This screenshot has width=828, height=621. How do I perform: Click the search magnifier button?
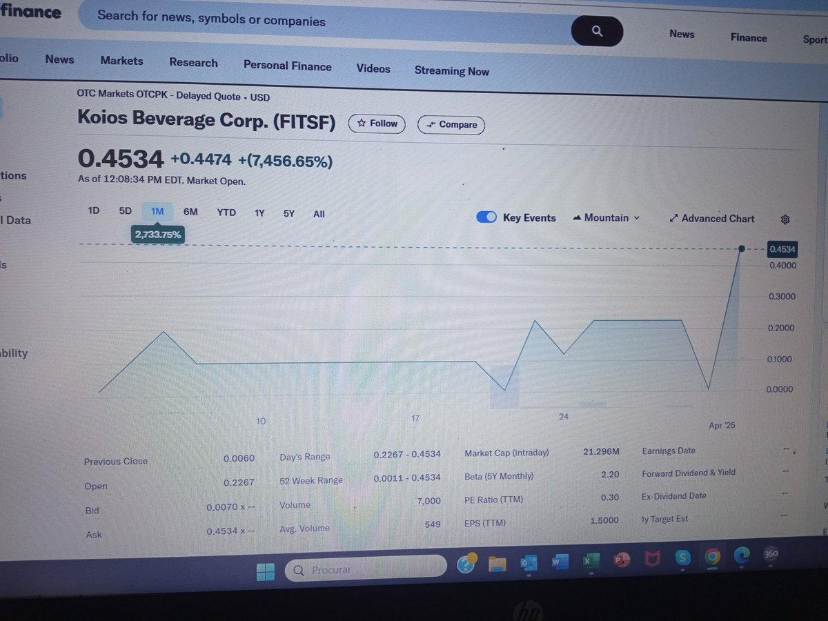(598, 31)
